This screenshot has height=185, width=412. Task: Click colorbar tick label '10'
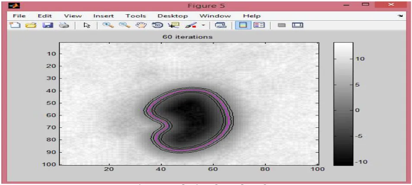click(360, 59)
